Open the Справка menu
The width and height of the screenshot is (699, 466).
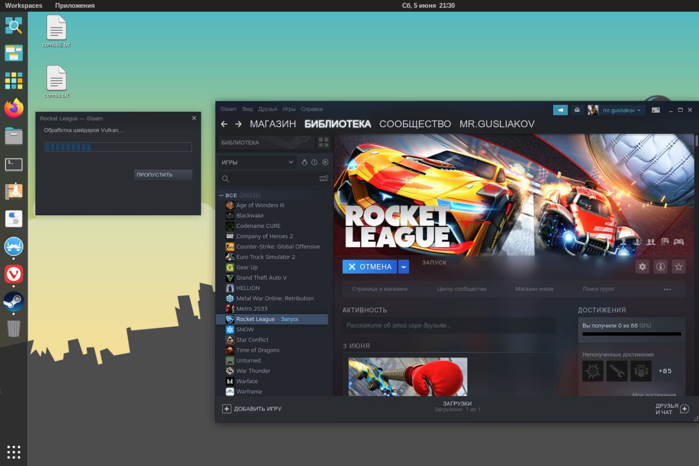[x=312, y=109]
